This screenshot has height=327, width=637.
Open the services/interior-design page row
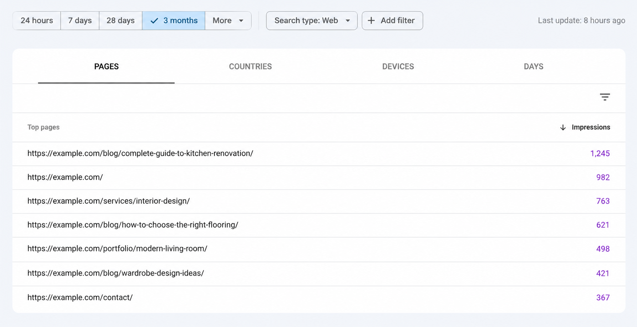pos(319,201)
